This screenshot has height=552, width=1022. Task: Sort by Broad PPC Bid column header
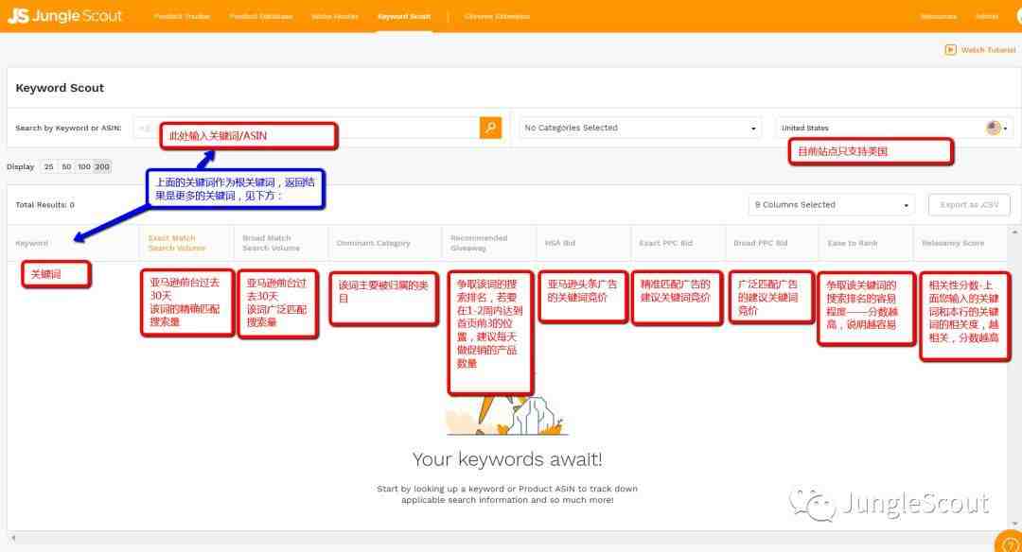click(760, 243)
